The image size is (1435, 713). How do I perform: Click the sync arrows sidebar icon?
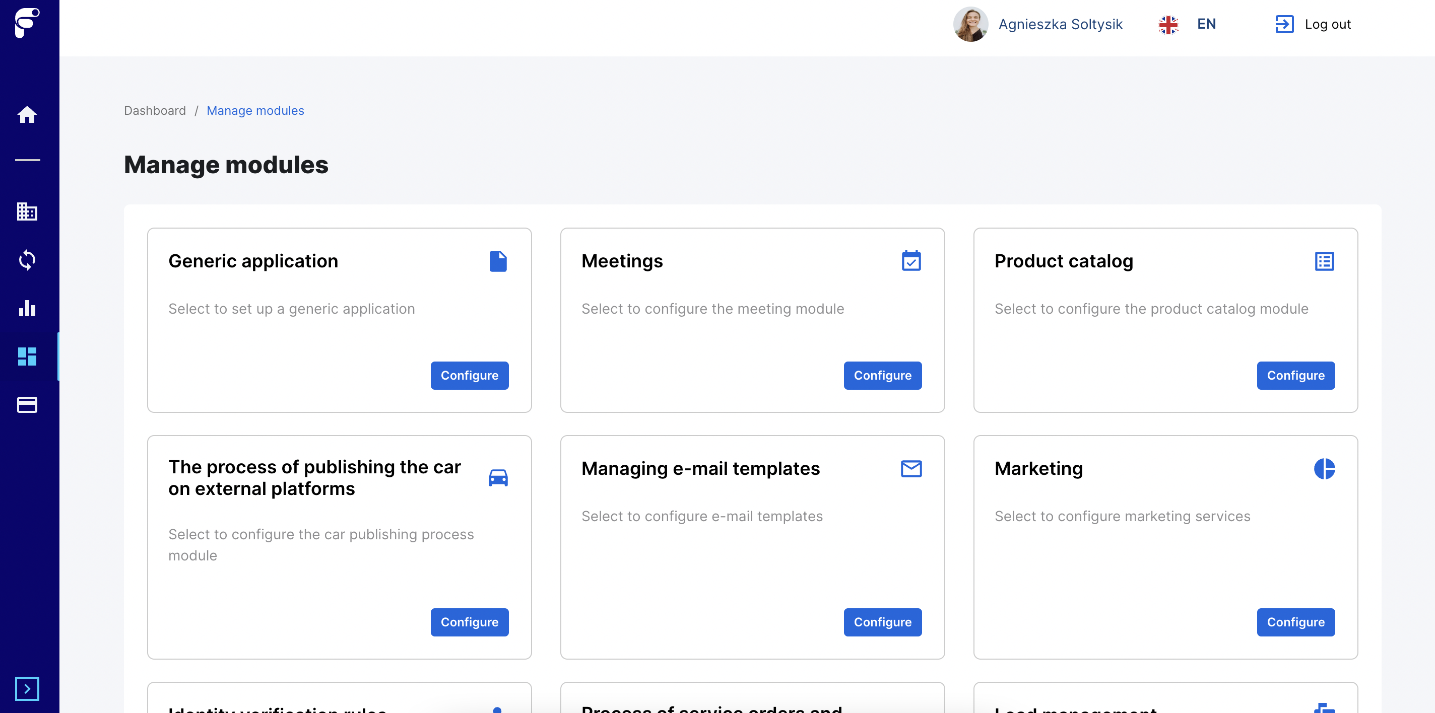[x=27, y=260]
